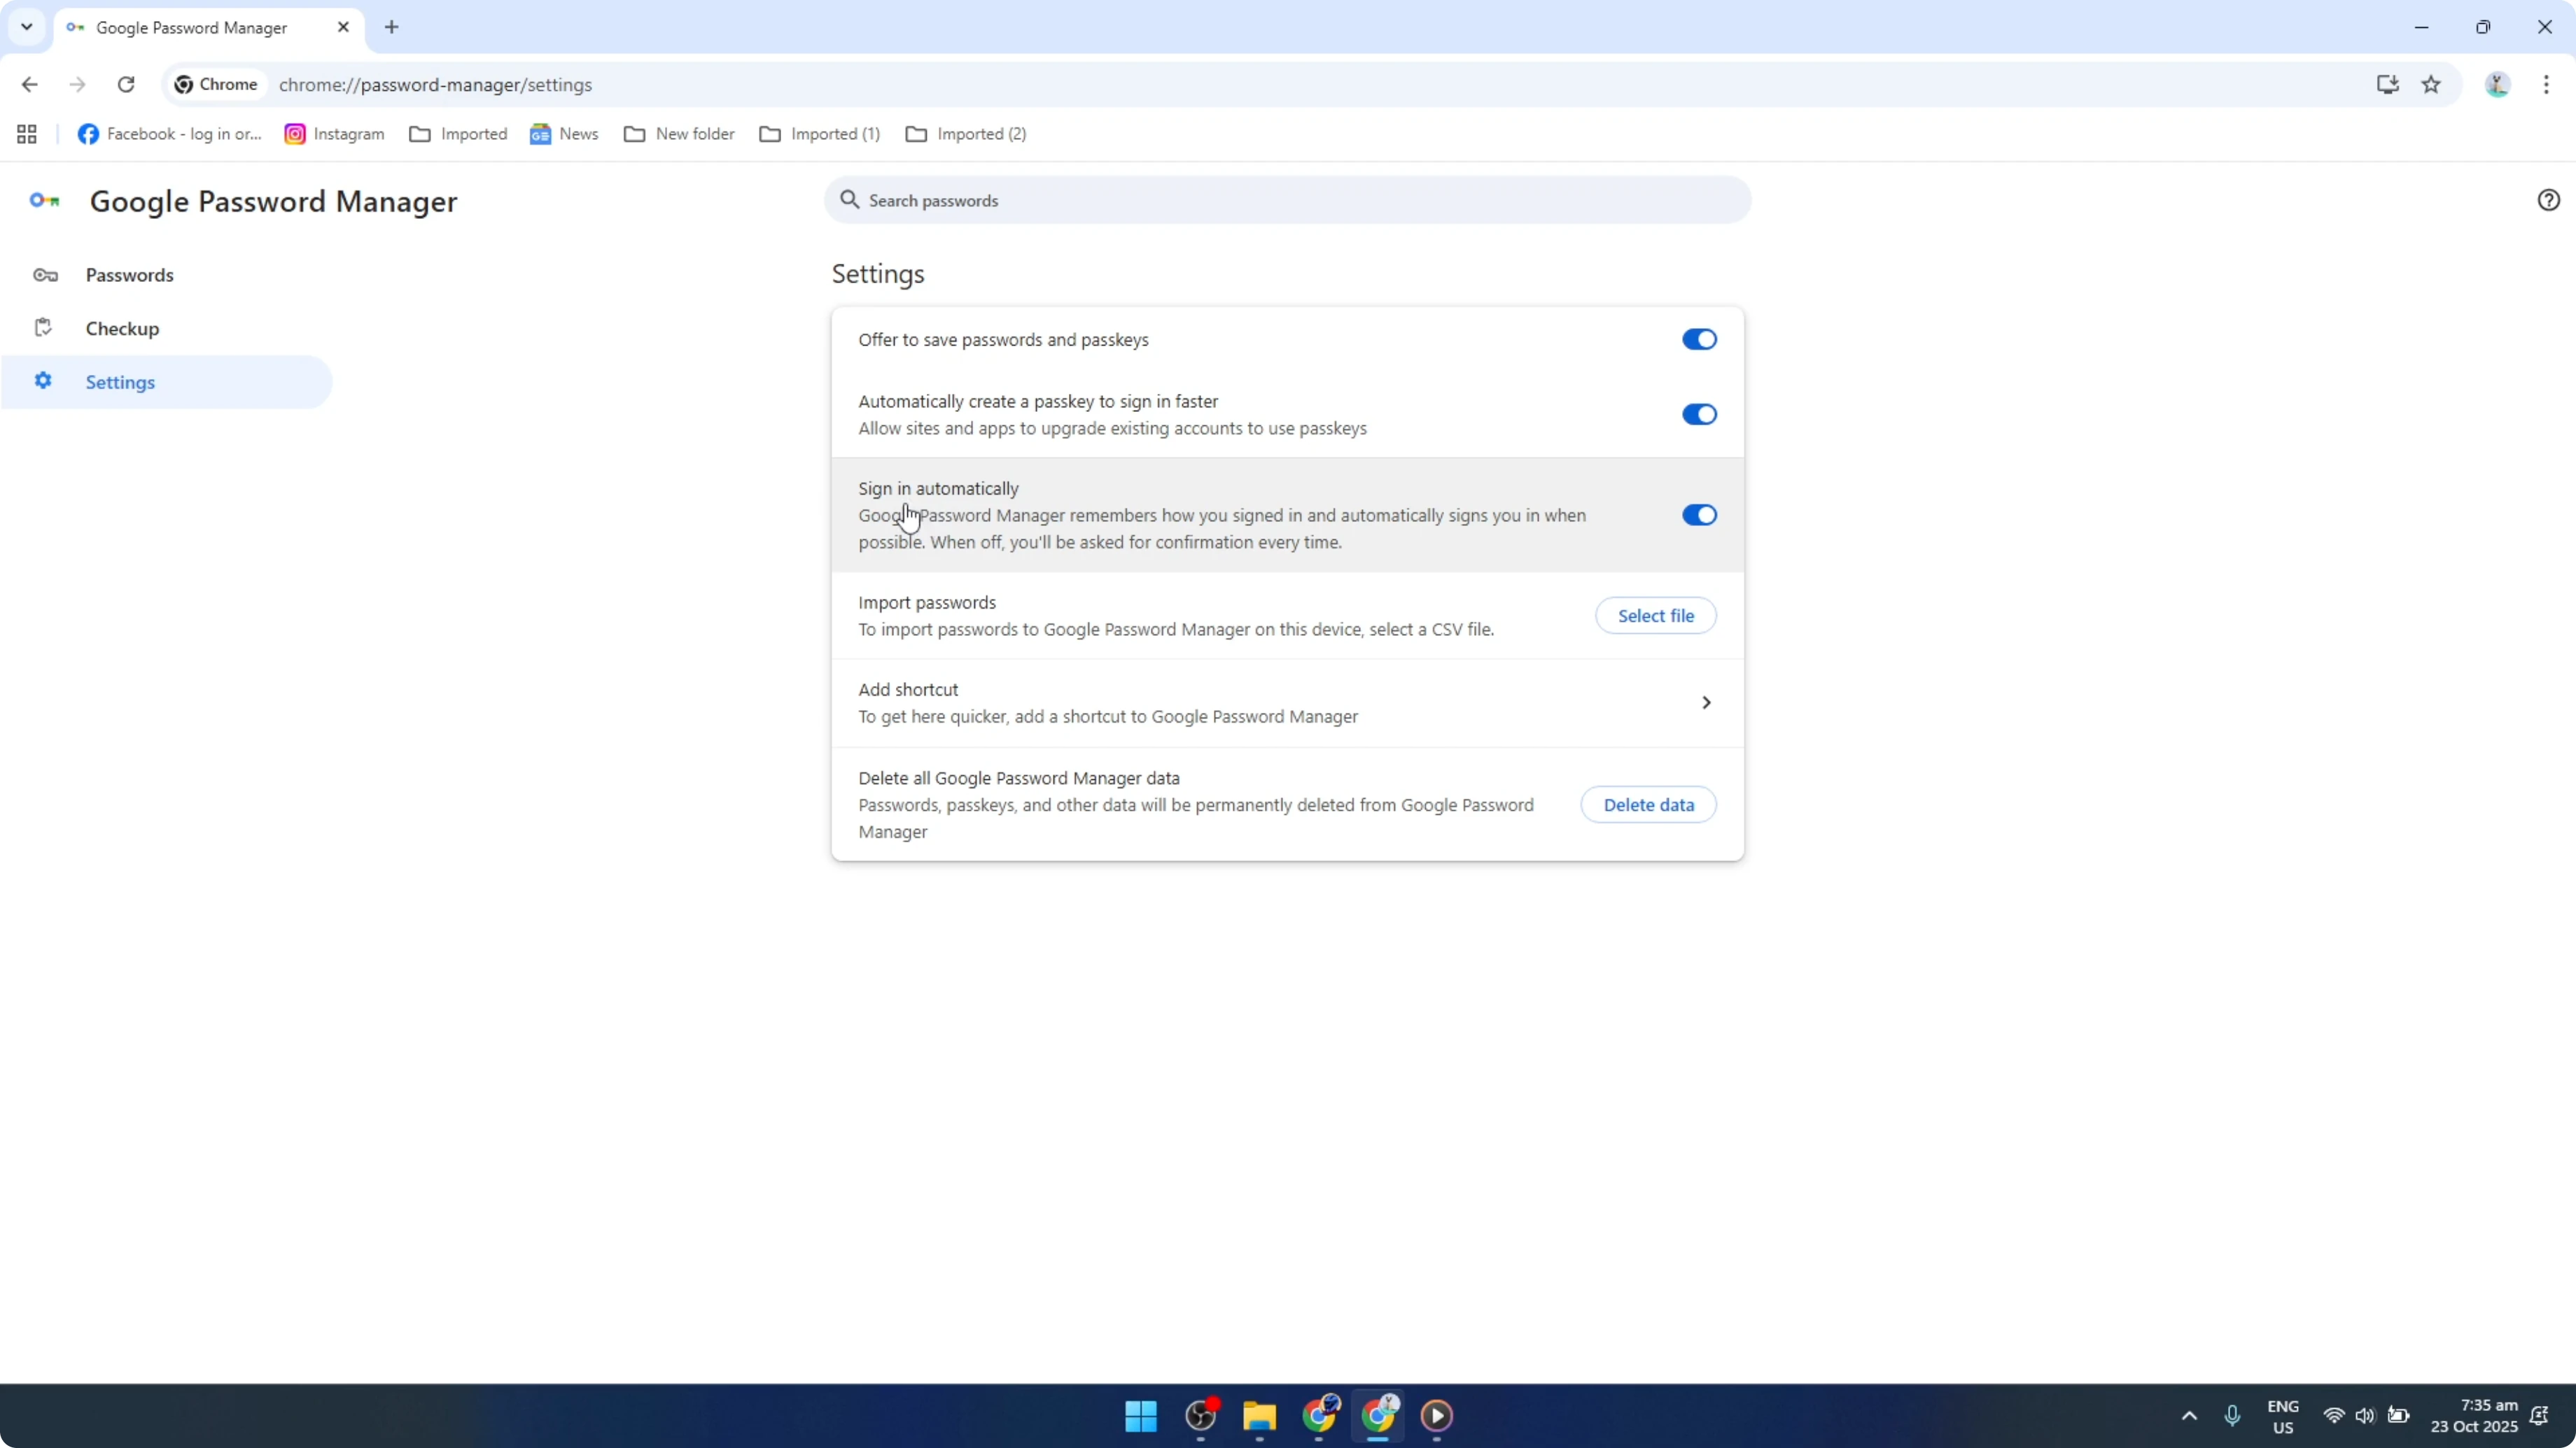Click the Import passwords row label
Image resolution: width=2576 pixels, height=1448 pixels.
[927, 602]
